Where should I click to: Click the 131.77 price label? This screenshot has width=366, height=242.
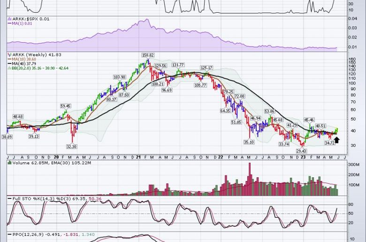[x=178, y=65]
